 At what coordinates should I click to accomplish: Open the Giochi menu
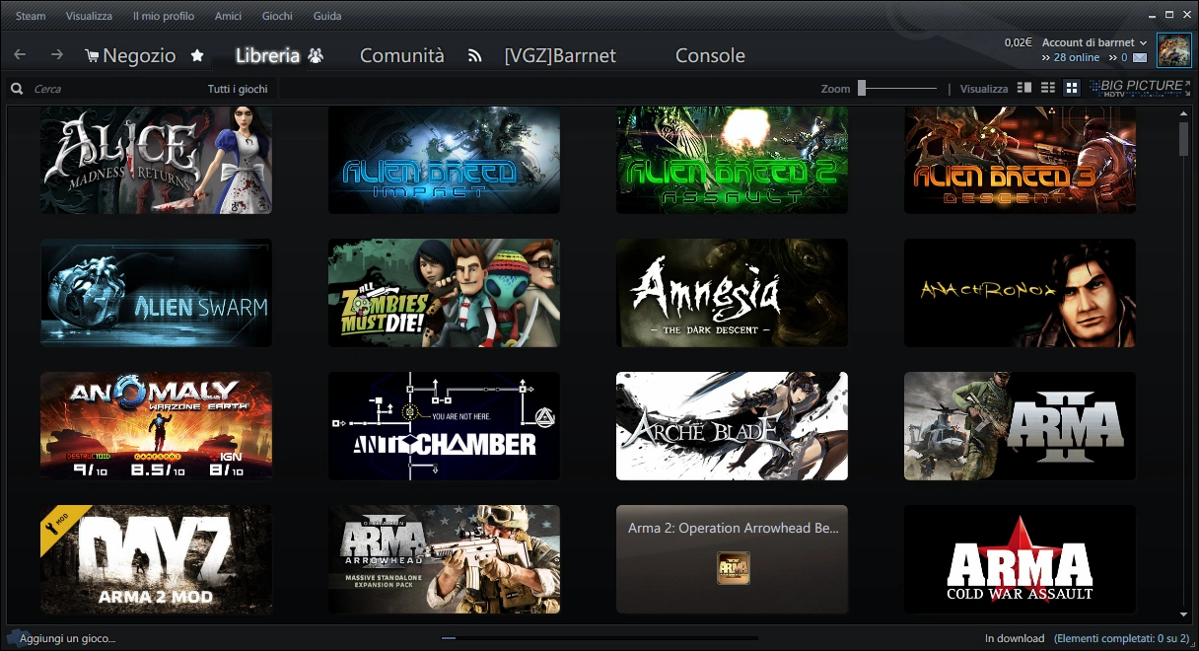pos(277,16)
